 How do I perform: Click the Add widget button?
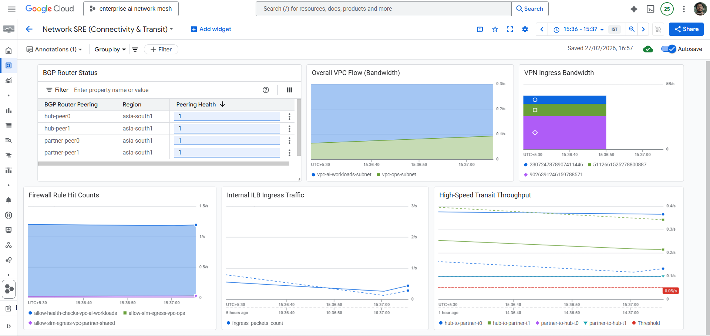211,29
